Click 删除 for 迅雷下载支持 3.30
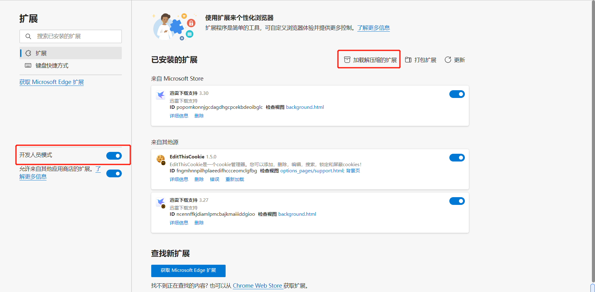 point(199,116)
